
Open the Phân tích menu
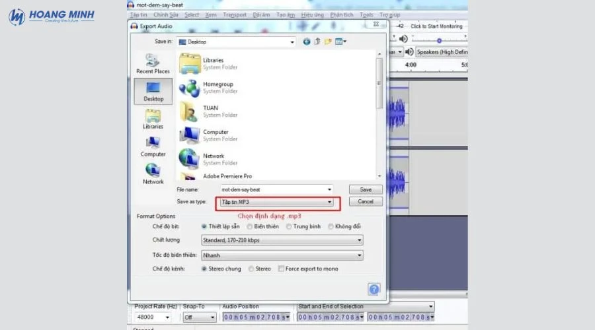[x=342, y=15]
